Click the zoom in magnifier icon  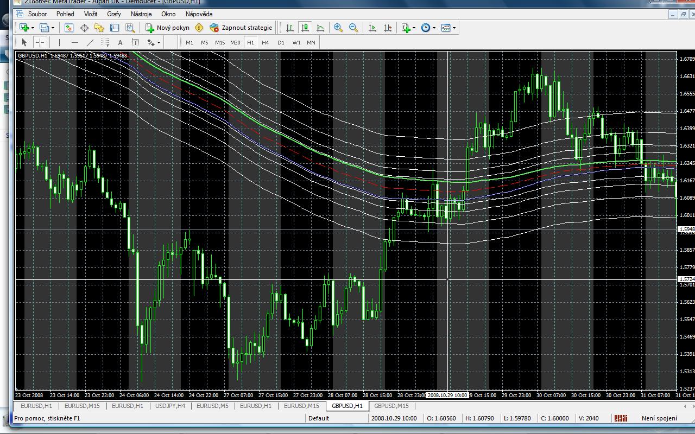point(338,28)
